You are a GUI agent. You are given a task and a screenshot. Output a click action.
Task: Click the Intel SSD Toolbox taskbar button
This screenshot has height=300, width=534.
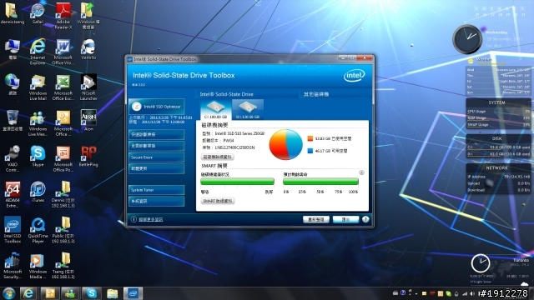tap(133, 293)
